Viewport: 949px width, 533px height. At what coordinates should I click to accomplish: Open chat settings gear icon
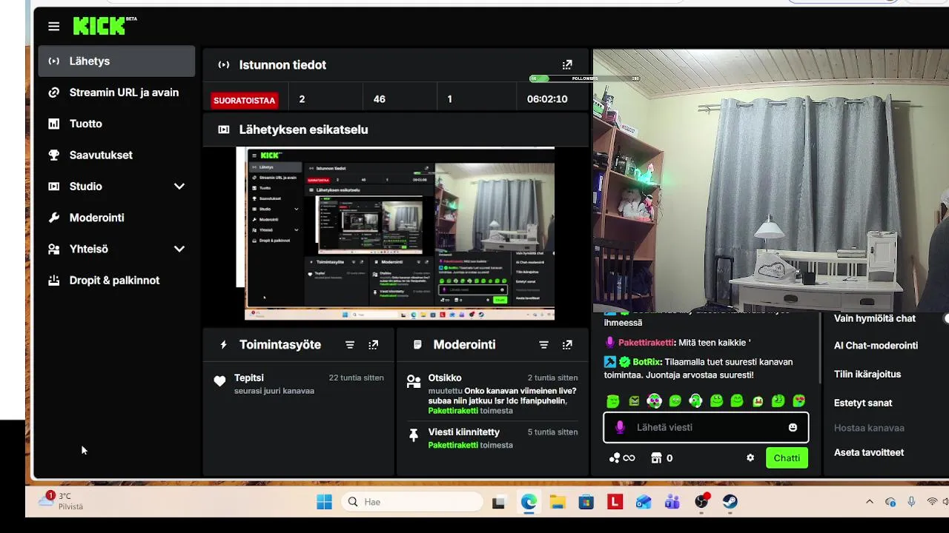[x=750, y=458]
